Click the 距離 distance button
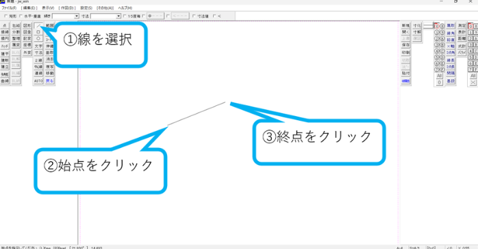 [x=462, y=39]
